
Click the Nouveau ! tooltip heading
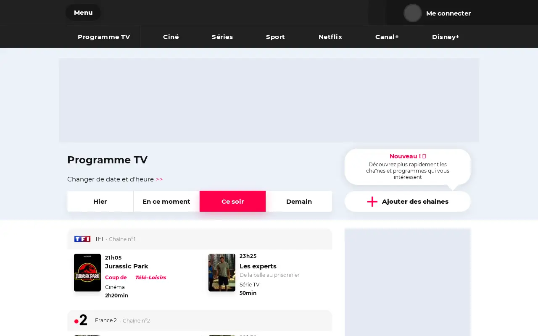coord(408,156)
